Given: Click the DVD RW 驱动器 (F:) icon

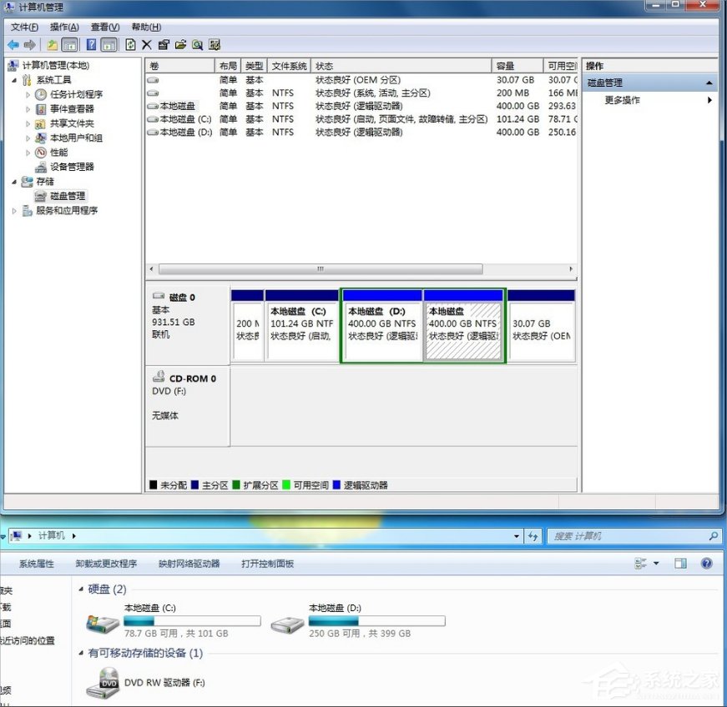Looking at the screenshot, I should point(105,683).
